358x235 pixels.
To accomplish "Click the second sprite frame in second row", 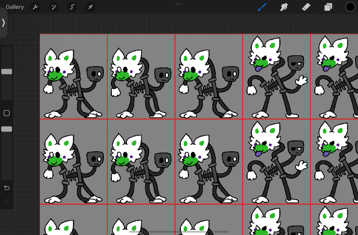I will point(141,161).
